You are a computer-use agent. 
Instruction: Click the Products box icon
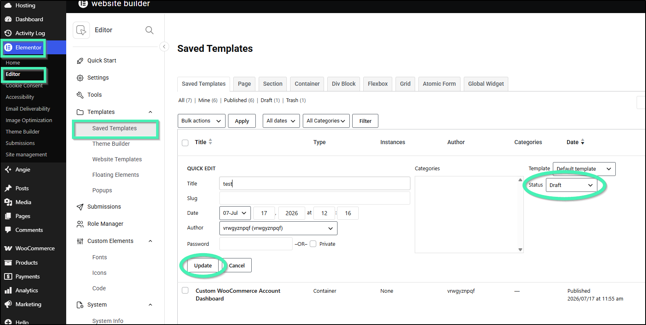(8, 263)
